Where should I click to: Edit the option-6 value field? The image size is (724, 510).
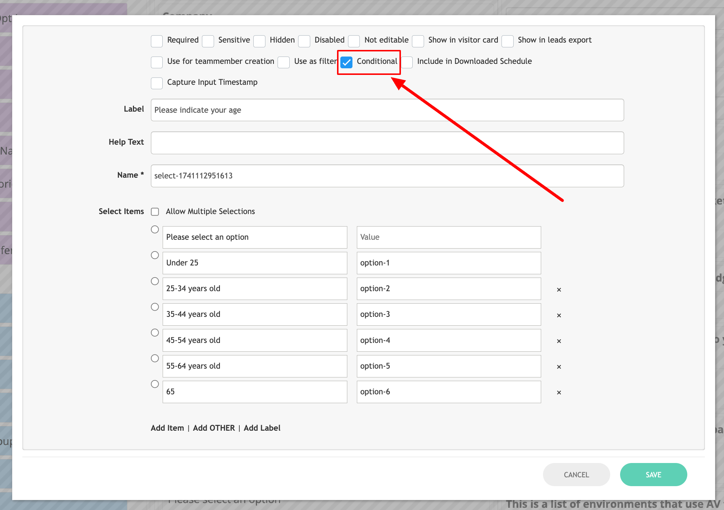tap(448, 392)
